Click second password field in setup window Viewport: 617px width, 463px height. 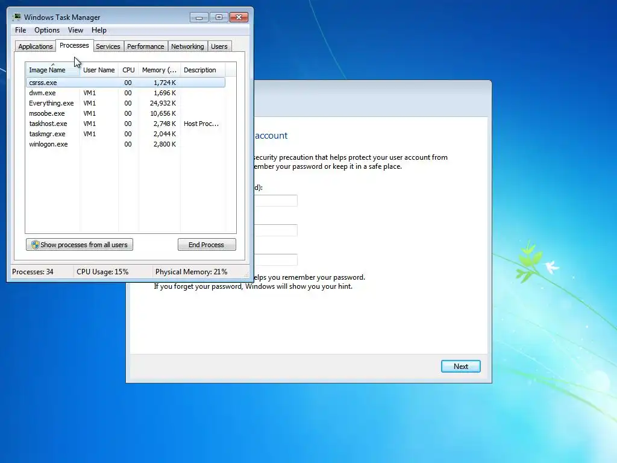tap(275, 230)
